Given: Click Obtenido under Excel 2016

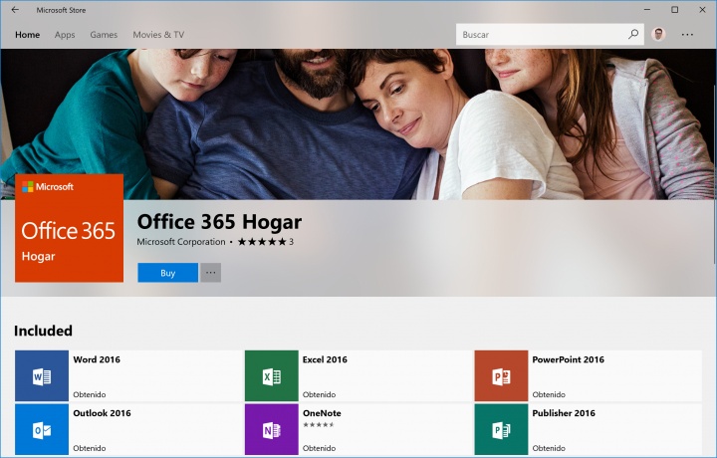Looking at the screenshot, I should [x=320, y=394].
